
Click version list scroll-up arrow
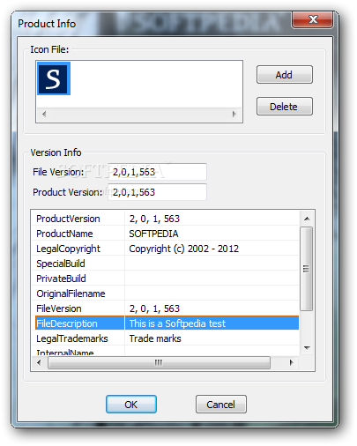point(307,219)
